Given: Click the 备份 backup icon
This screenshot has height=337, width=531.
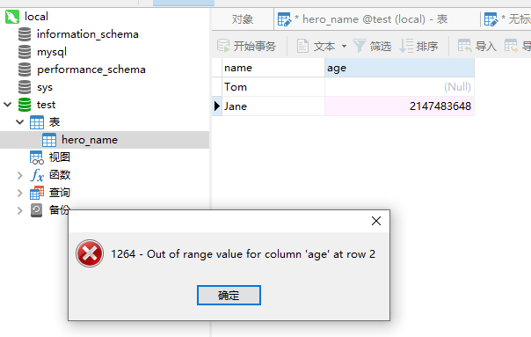Looking at the screenshot, I should 36,210.
